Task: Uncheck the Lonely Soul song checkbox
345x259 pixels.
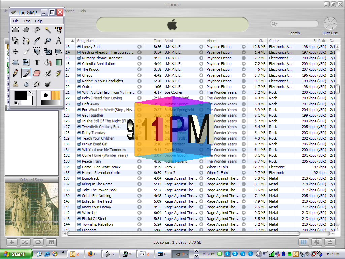Action: [79, 47]
